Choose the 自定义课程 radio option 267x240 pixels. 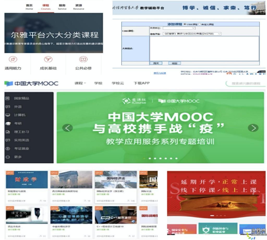pos(200,24)
